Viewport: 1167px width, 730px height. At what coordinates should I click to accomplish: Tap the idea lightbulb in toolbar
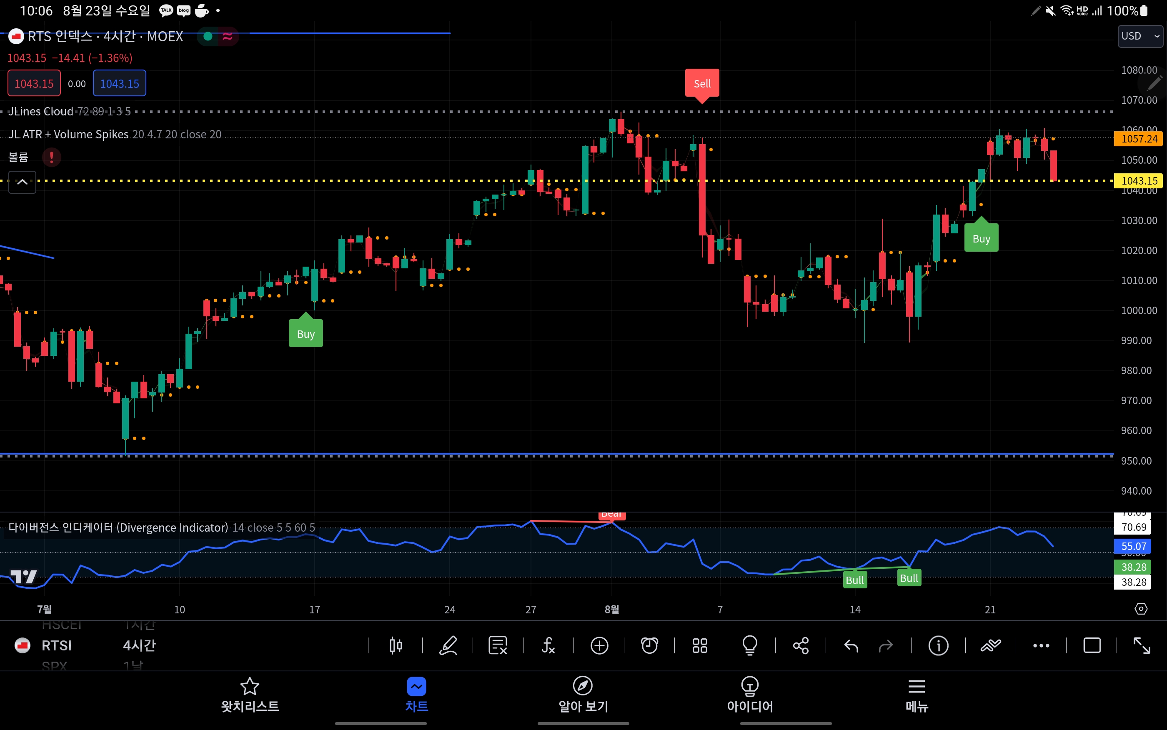[750, 645]
